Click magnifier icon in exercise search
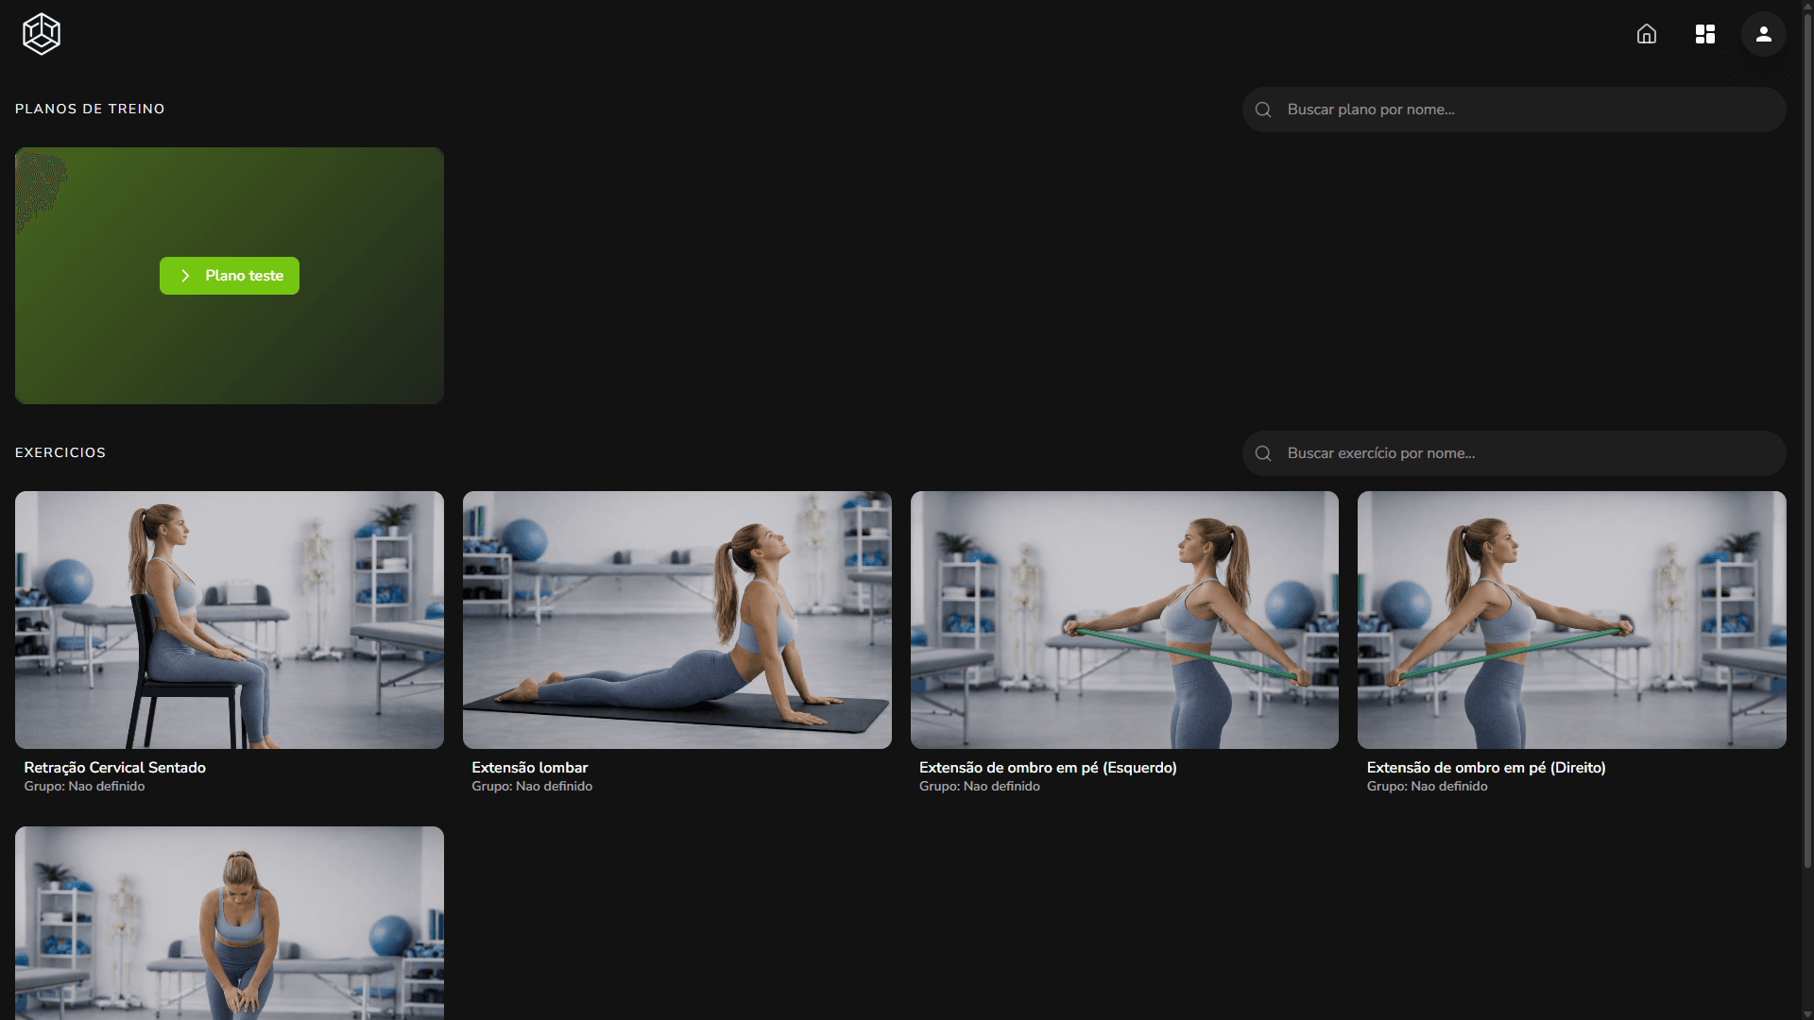The width and height of the screenshot is (1814, 1020). coord(1263,453)
